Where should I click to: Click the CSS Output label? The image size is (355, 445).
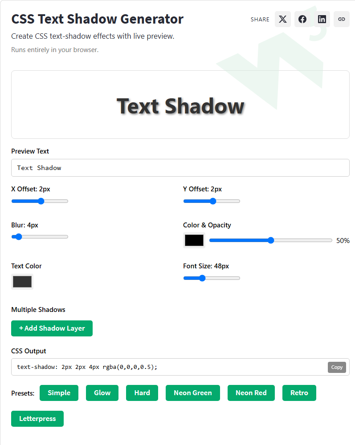click(x=29, y=351)
